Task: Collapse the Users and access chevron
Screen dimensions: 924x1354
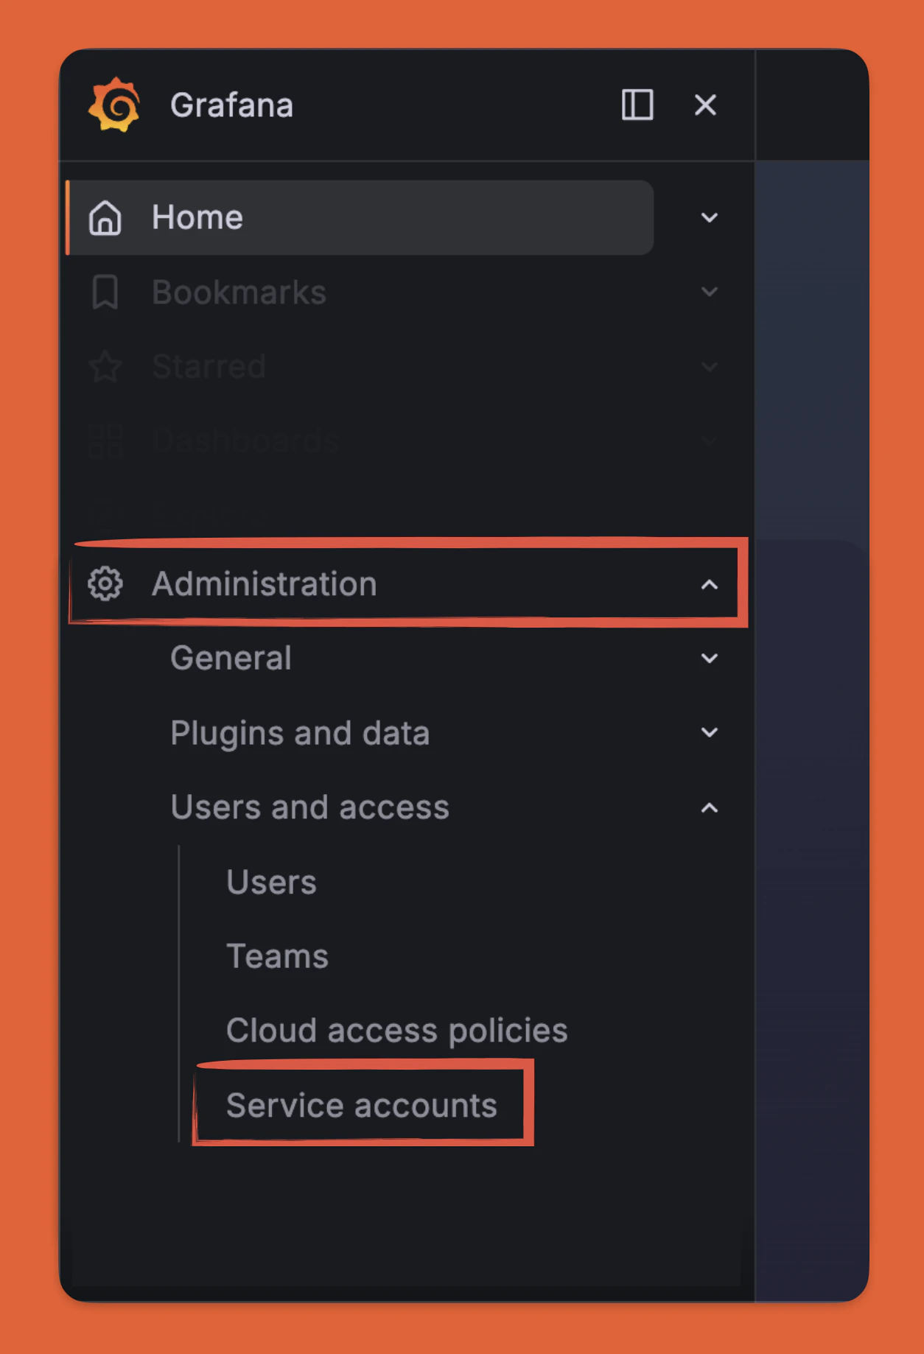Action: (709, 807)
